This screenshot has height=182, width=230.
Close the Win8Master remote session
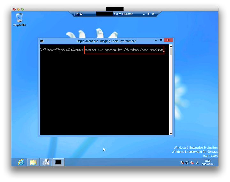pos(153,14)
